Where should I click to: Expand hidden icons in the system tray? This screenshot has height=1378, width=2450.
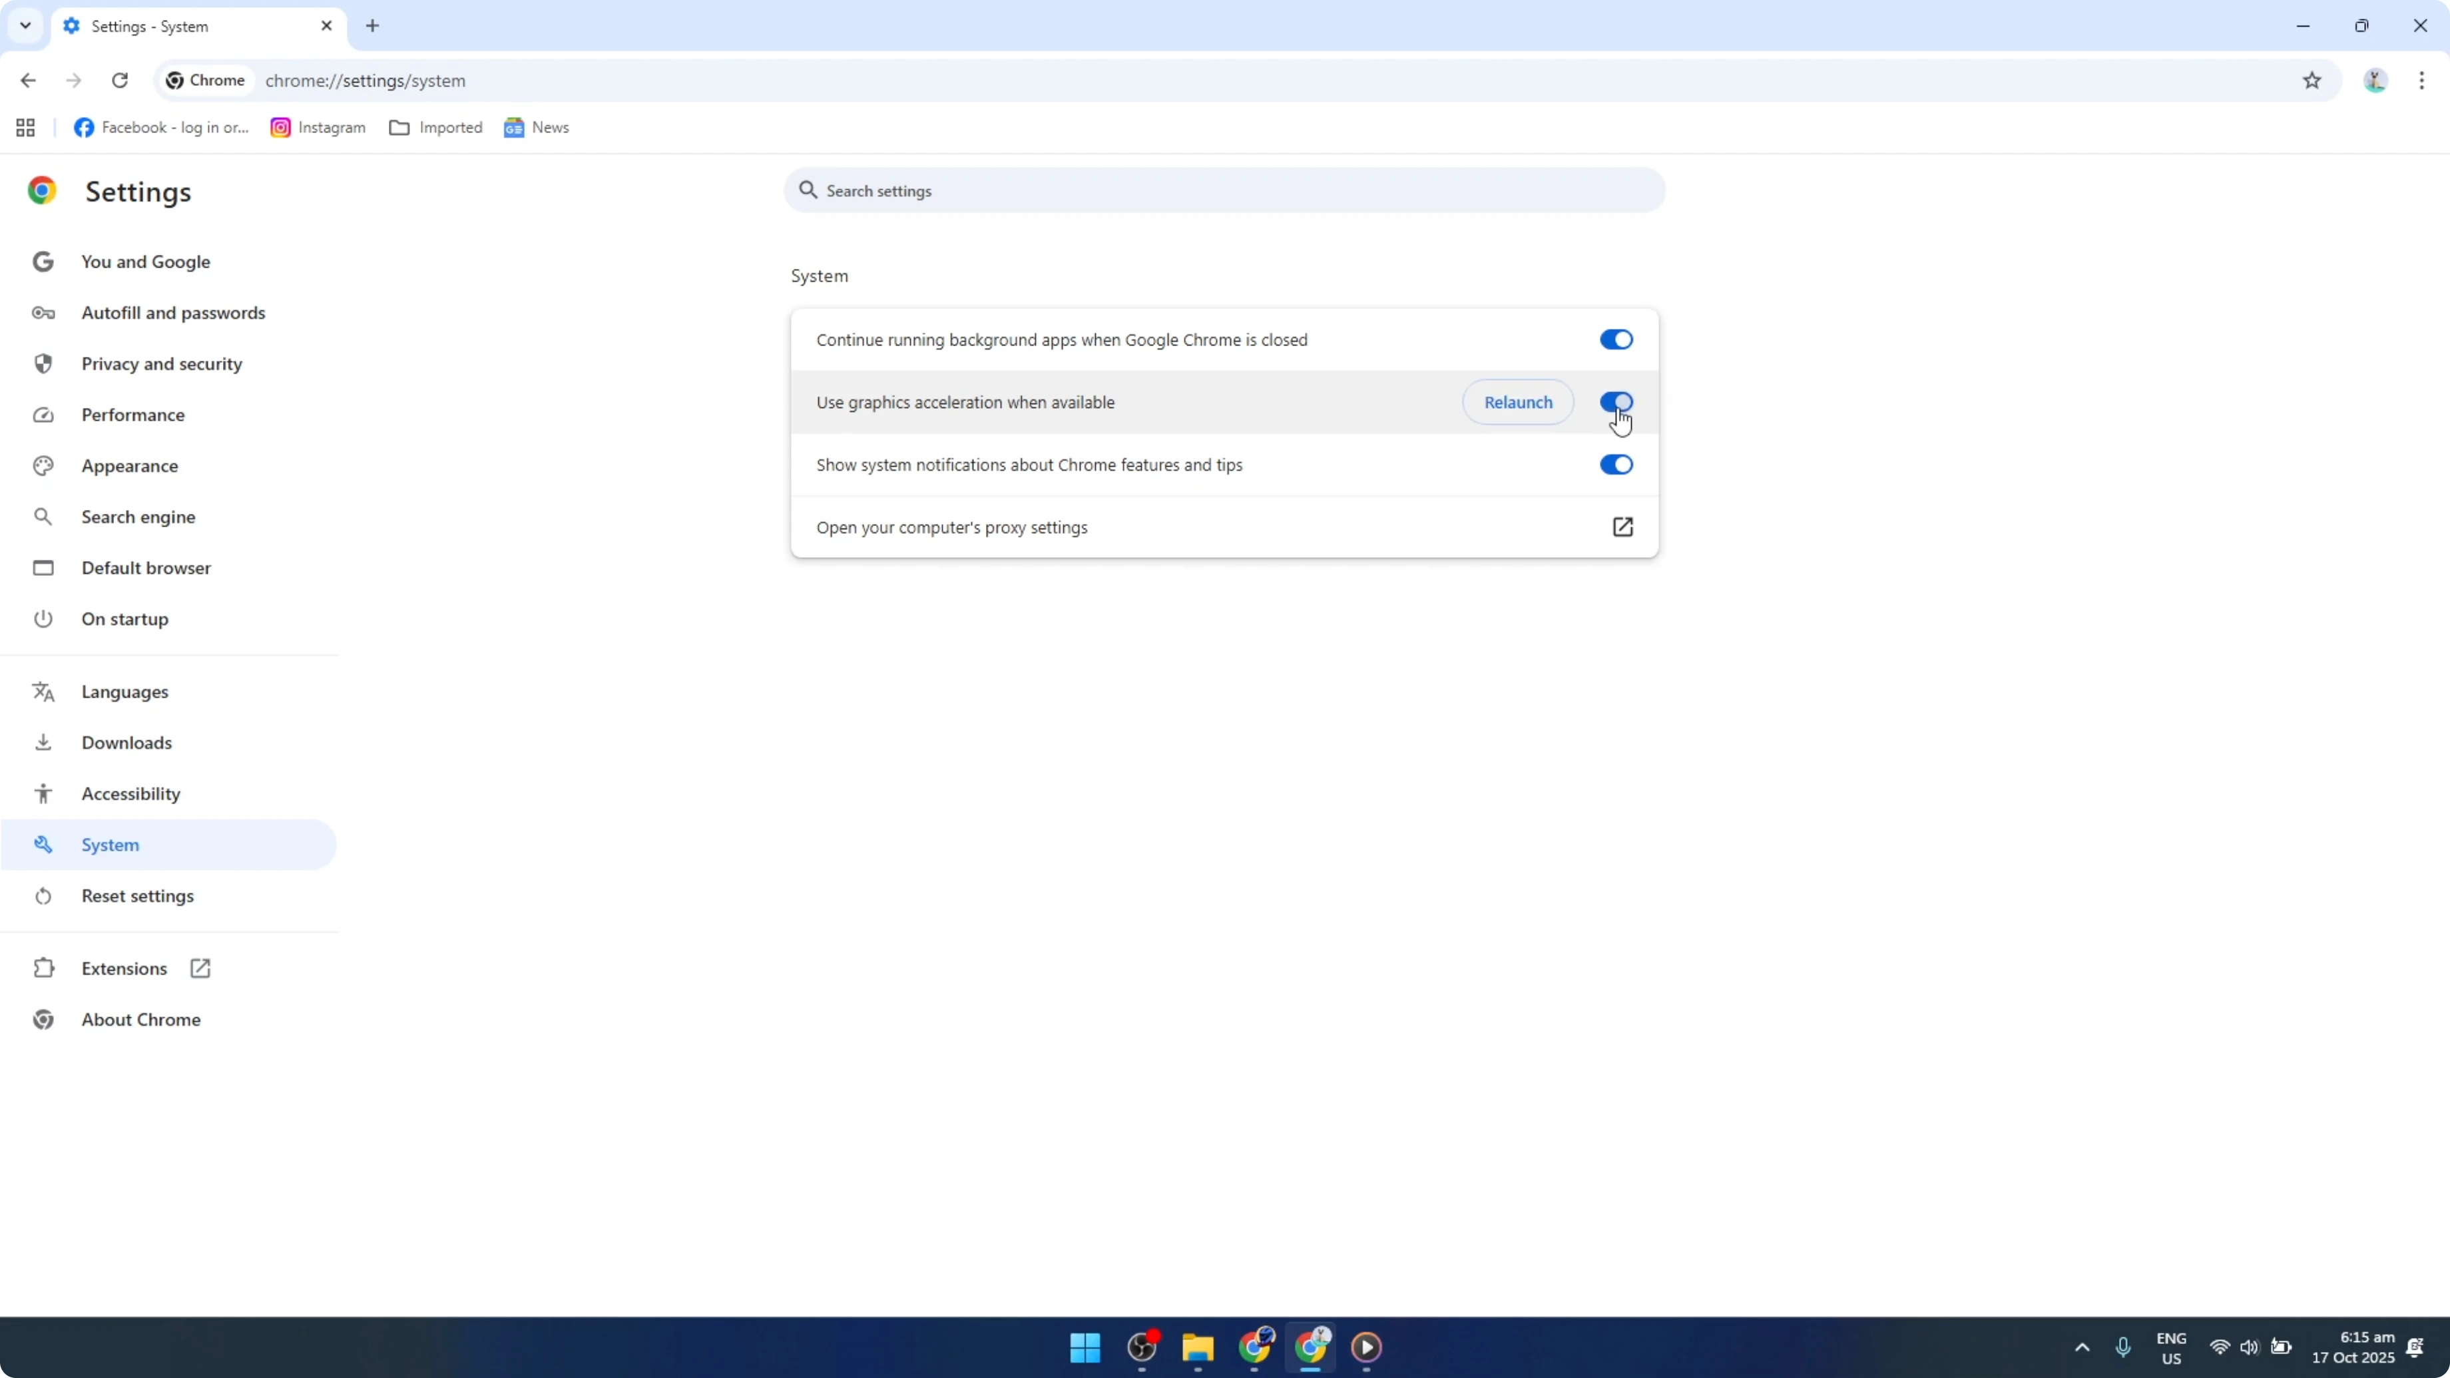(2082, 1347)
